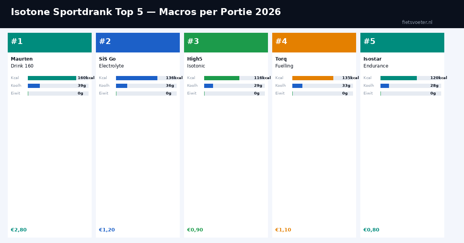Screen dimensions: 464x243
Task: Click the 120kcal value
Action: click(438, 78)
